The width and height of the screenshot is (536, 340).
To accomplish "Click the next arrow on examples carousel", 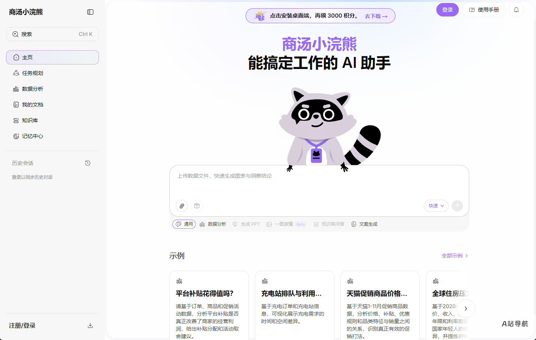I will tap(466, 309).
